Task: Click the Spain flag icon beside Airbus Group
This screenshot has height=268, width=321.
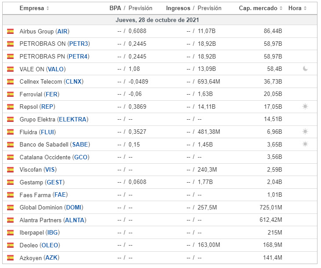Action: coord(10,31)
